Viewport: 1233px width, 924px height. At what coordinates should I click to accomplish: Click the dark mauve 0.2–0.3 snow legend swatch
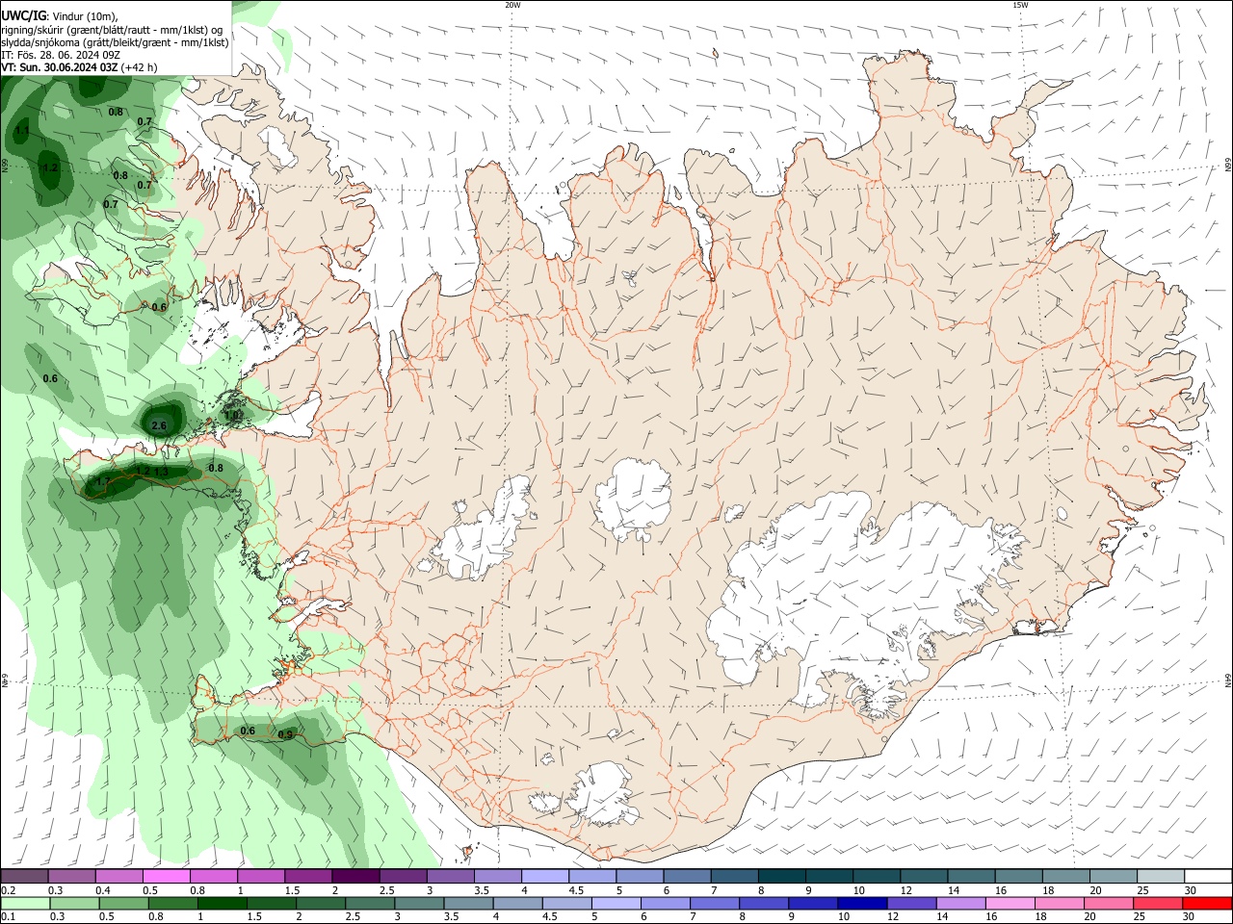pos(25,876)
